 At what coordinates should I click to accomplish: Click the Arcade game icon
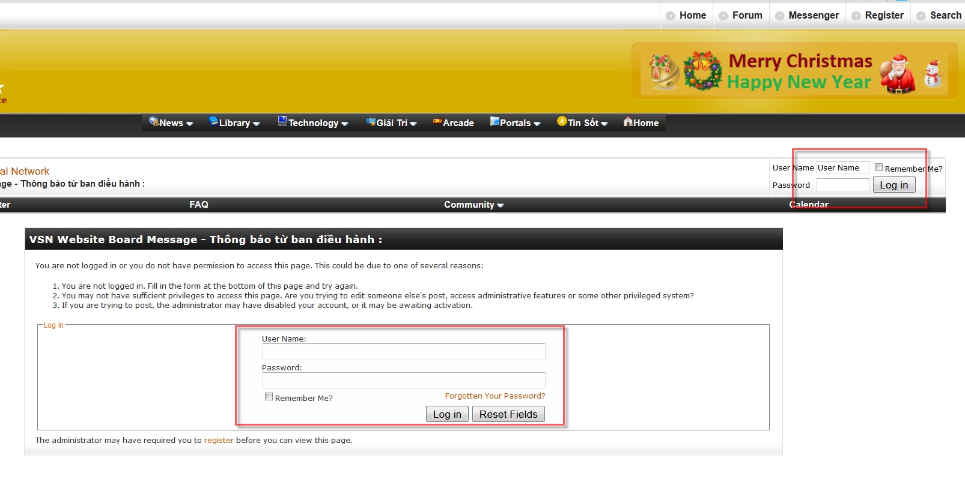click(437, 122)
